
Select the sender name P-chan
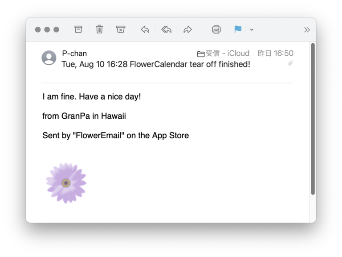74,54
